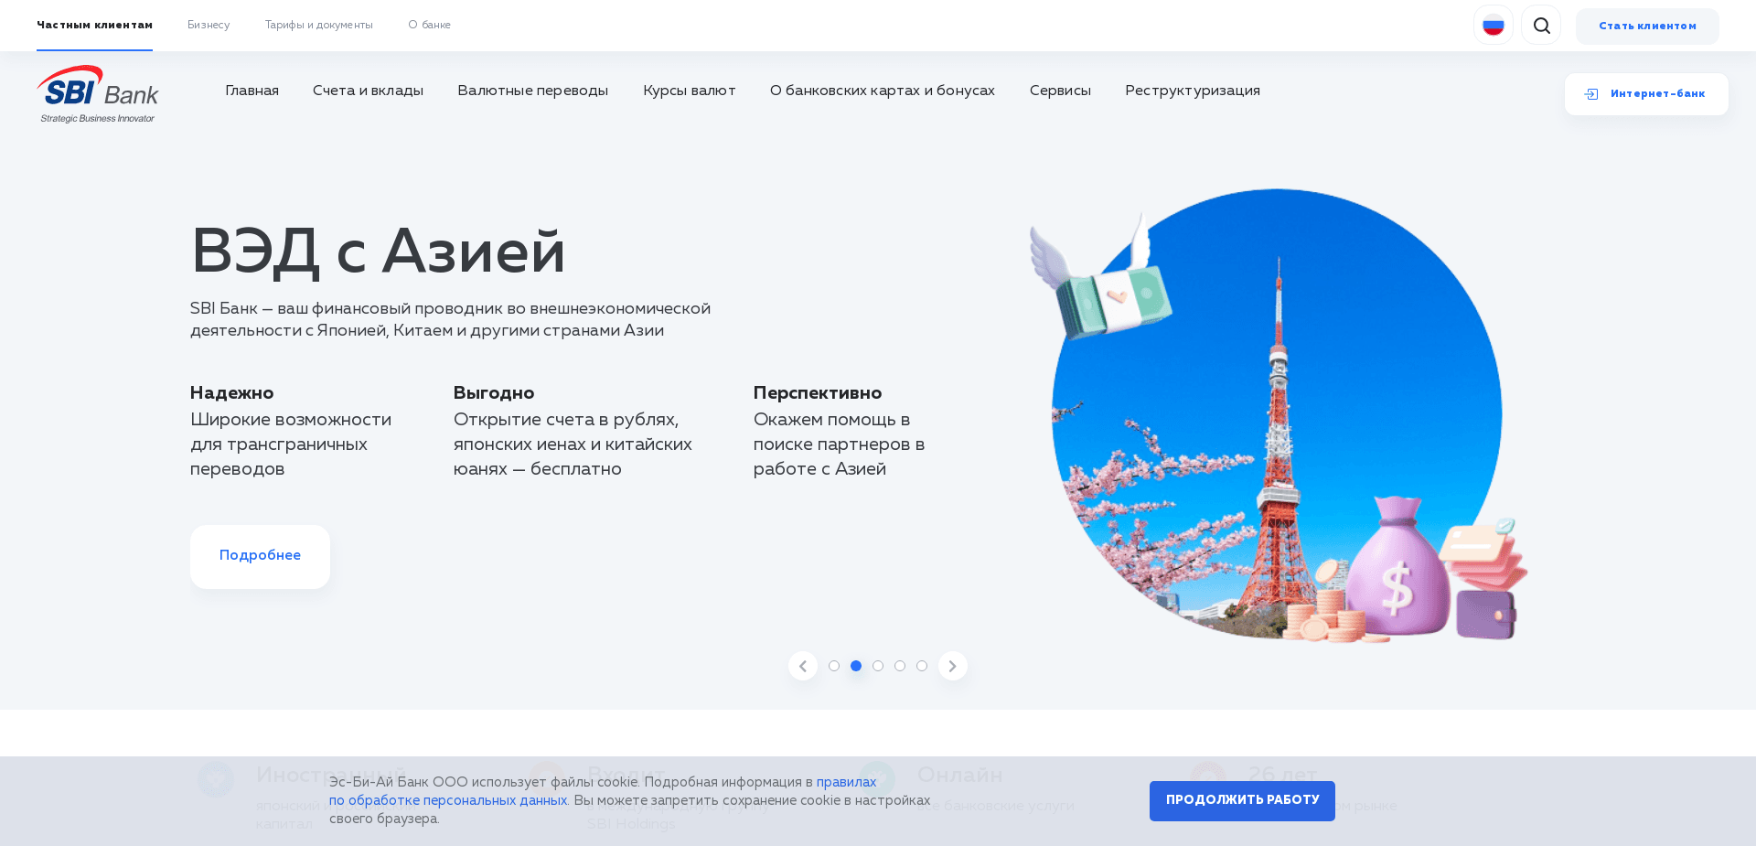Switch slider to the fourth slide dot
The height and width of the screenshot is (846, 1756).
[899, 666]
